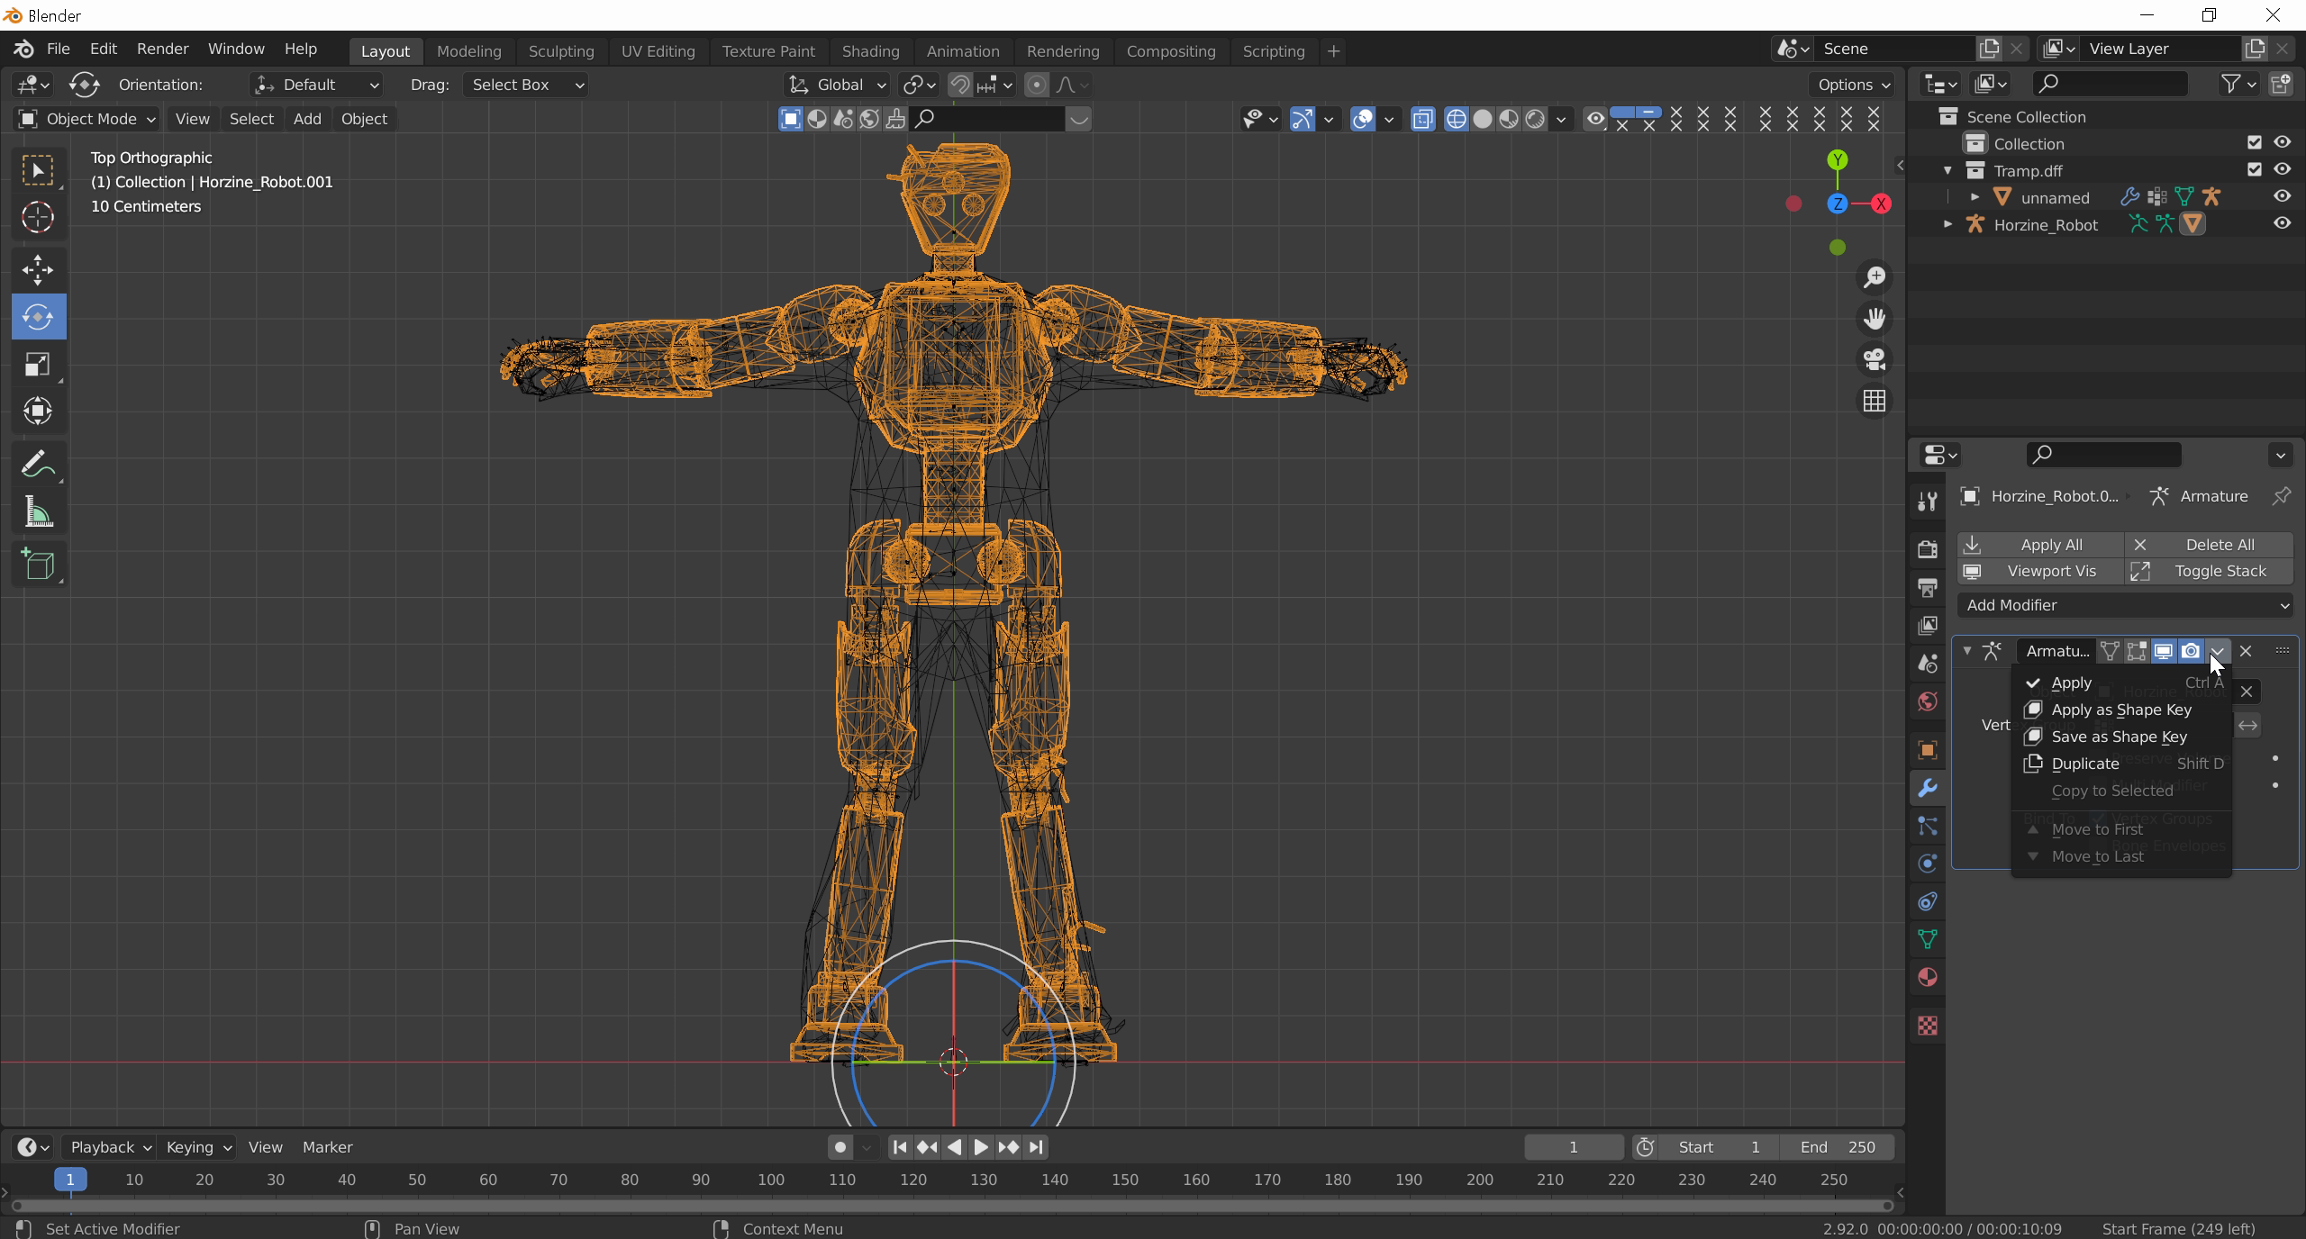Select the Add Cube tool
This screenshot has height=1239, width=2306.
(x=38, y=565)
